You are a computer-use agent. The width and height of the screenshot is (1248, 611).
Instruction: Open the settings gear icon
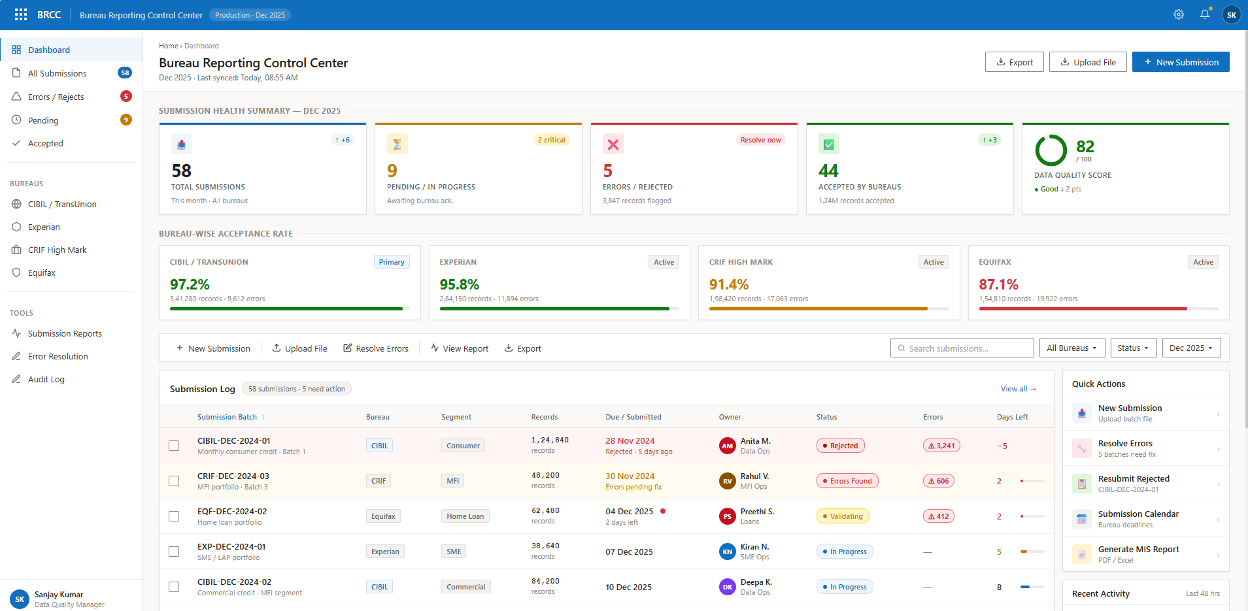tap(1178, 14)
